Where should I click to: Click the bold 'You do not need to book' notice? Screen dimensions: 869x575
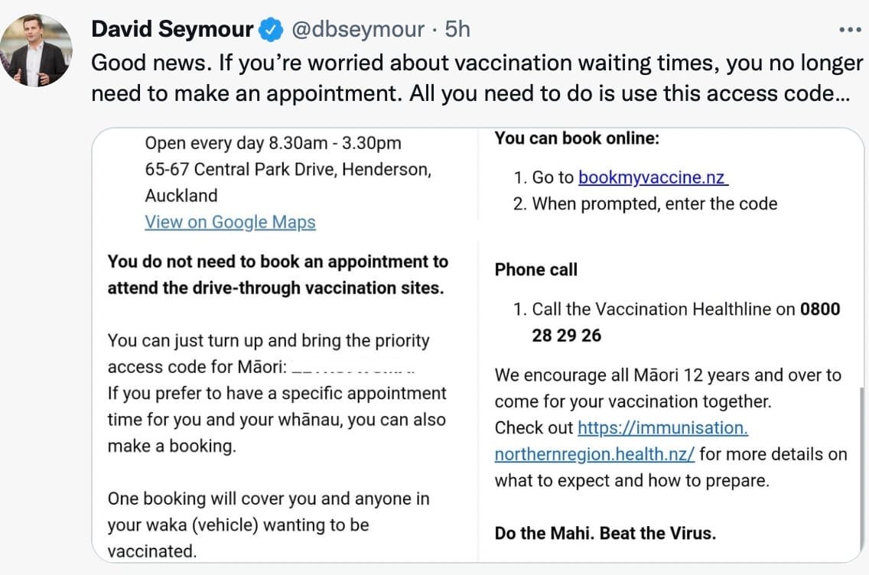278,275
